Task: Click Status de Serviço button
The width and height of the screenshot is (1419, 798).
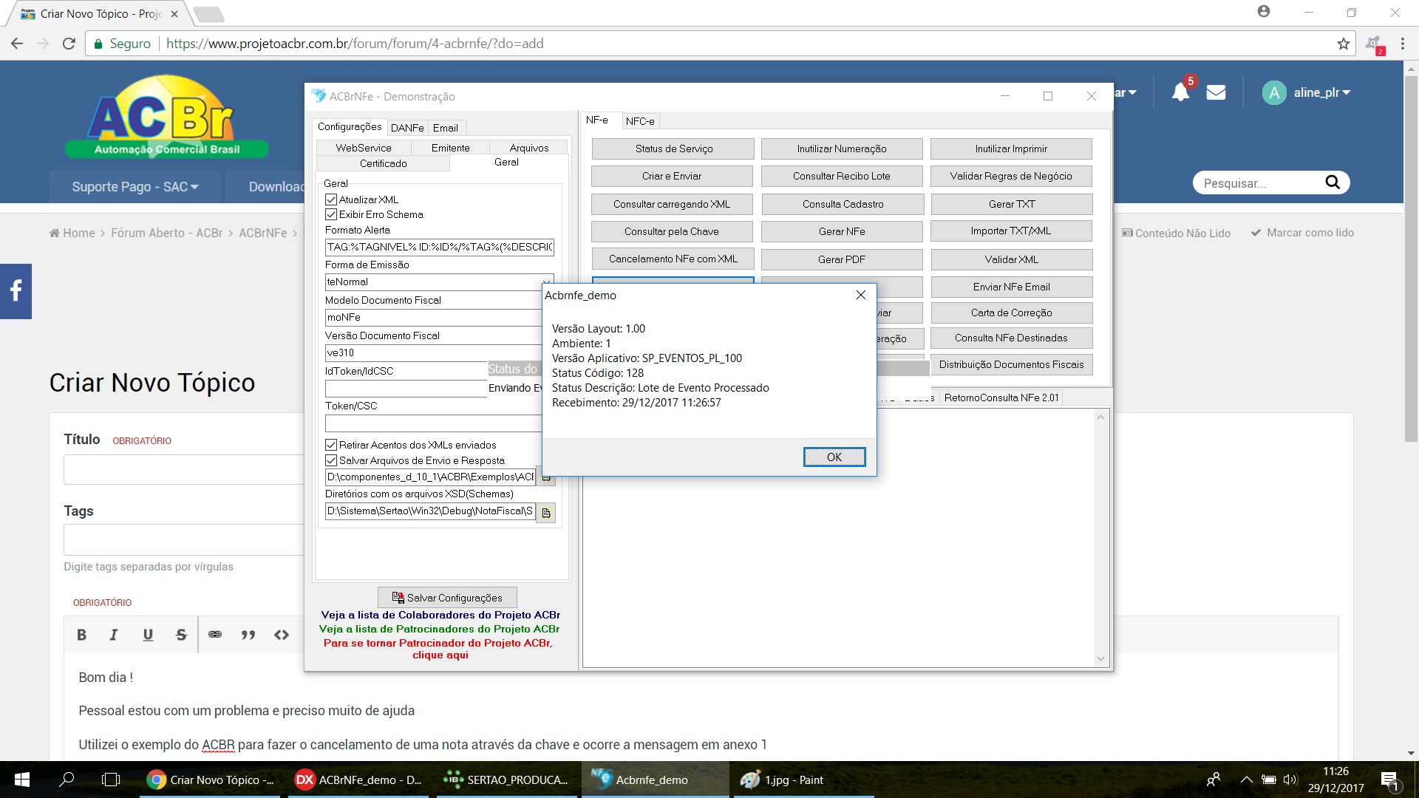Action: pos(673,149)
